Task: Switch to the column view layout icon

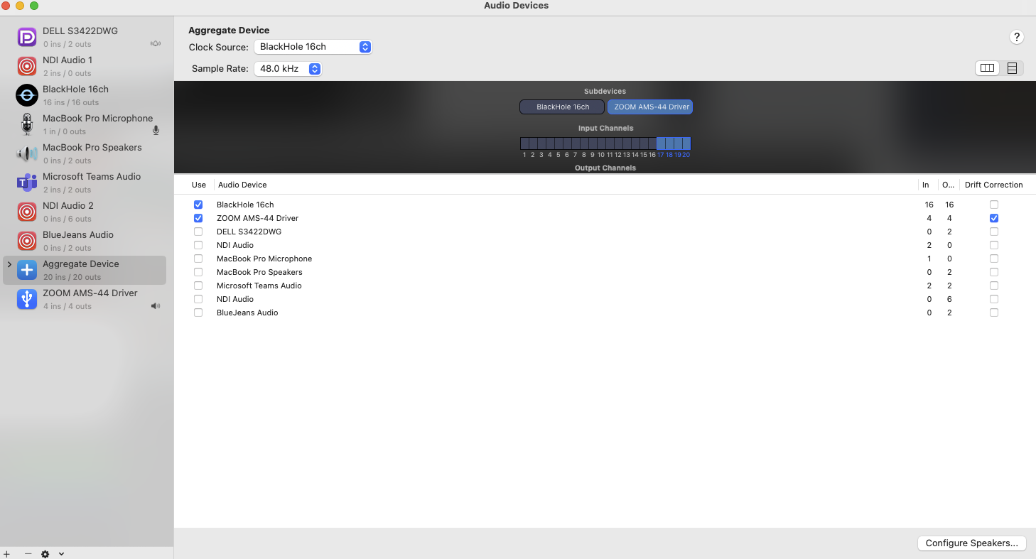Action: [x=987, y=68]
